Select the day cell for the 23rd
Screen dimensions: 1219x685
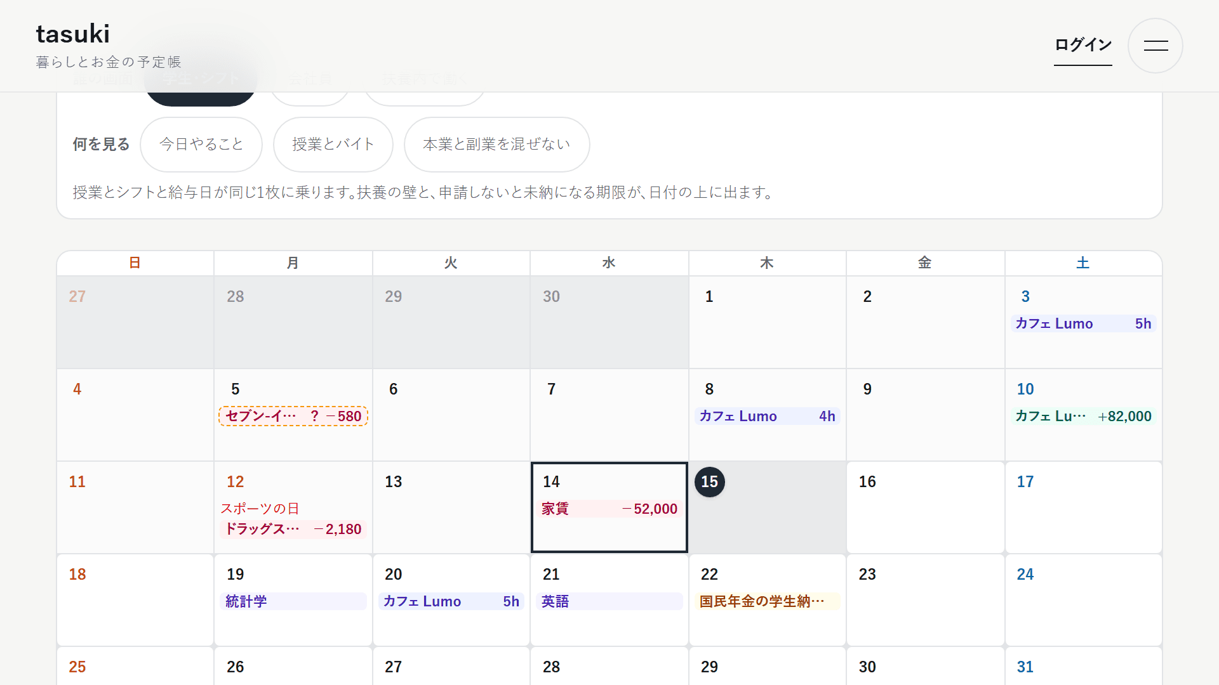pos(925,600)
